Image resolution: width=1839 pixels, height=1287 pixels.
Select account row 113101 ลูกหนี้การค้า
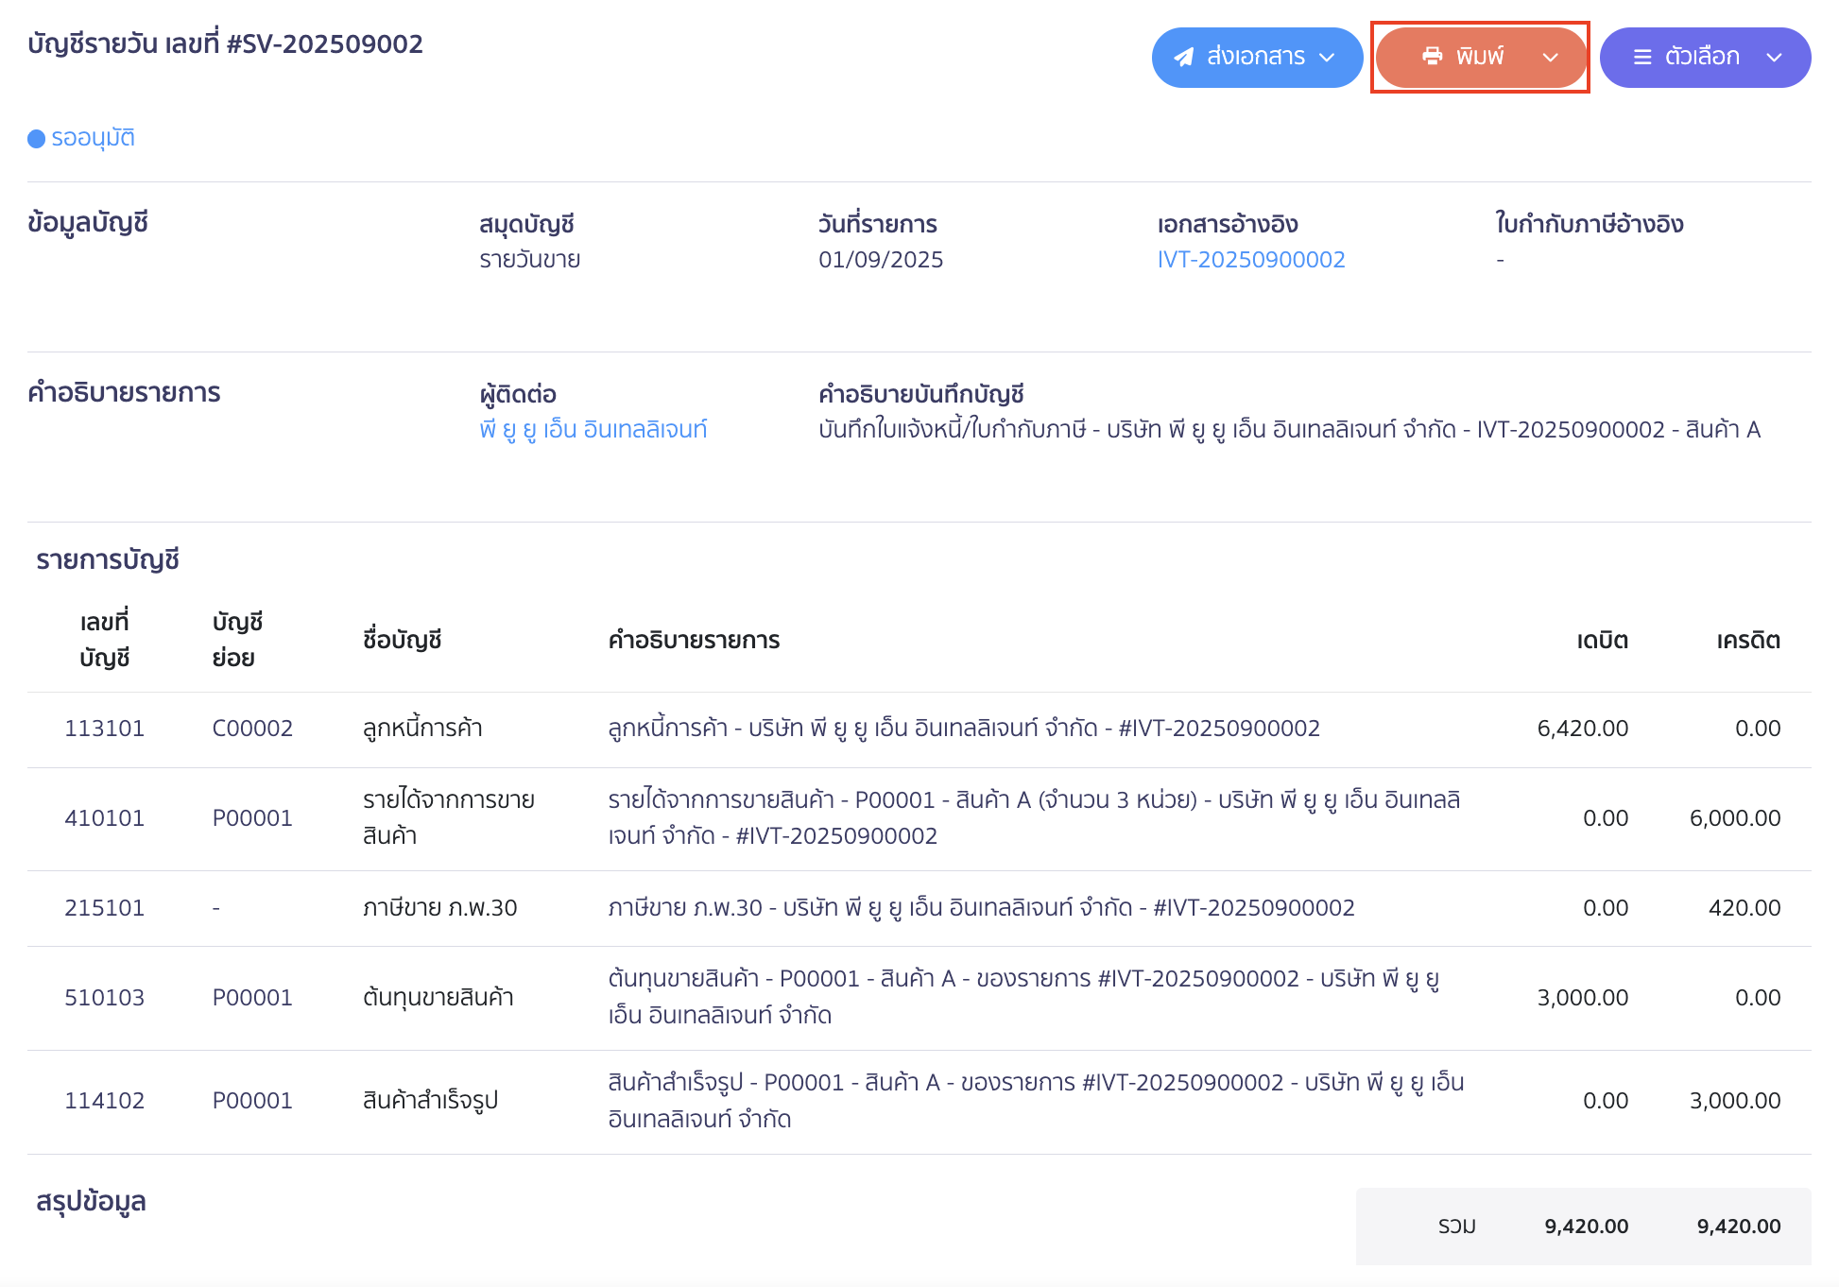tap(422, 729)
